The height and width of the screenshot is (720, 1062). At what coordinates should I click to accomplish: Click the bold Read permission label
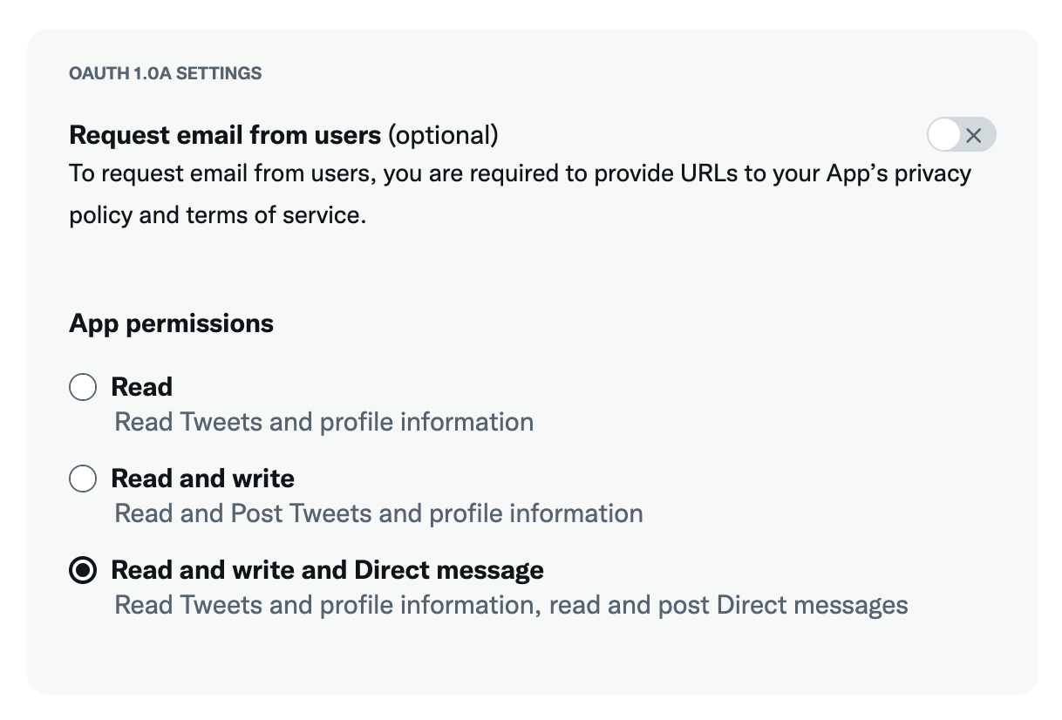click(142, 387)
